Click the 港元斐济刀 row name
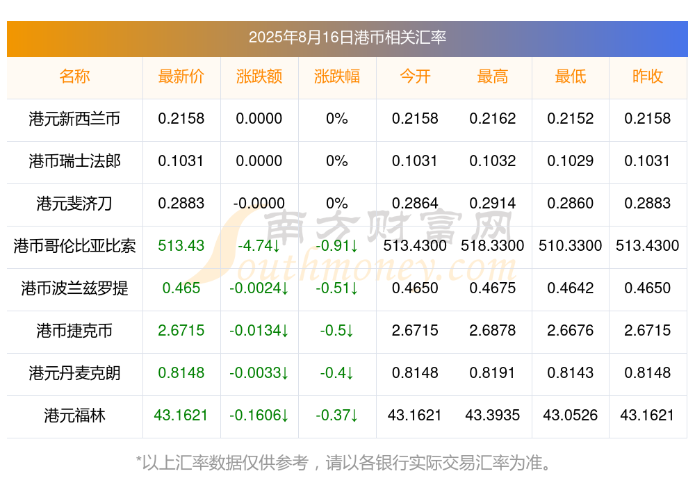 tap(74, 204)
